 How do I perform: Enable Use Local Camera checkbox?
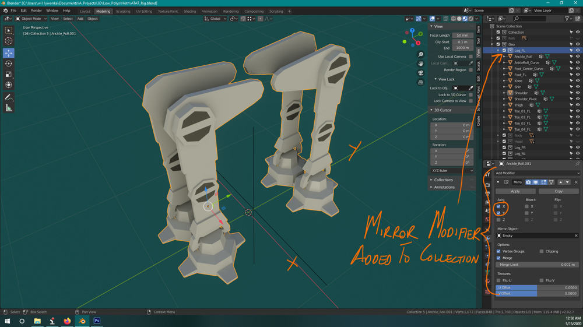[470, 57]
